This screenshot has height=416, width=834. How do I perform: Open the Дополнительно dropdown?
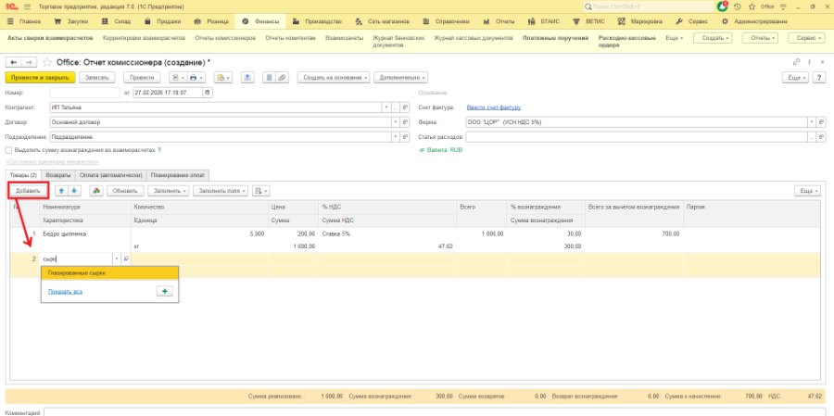[x=401, y=78]
